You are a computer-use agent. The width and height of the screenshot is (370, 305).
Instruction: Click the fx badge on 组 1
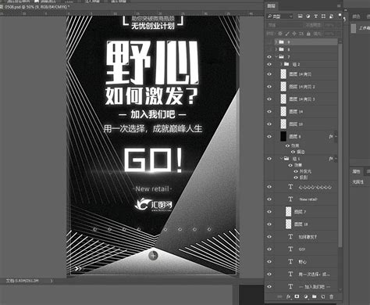point(331,159)
